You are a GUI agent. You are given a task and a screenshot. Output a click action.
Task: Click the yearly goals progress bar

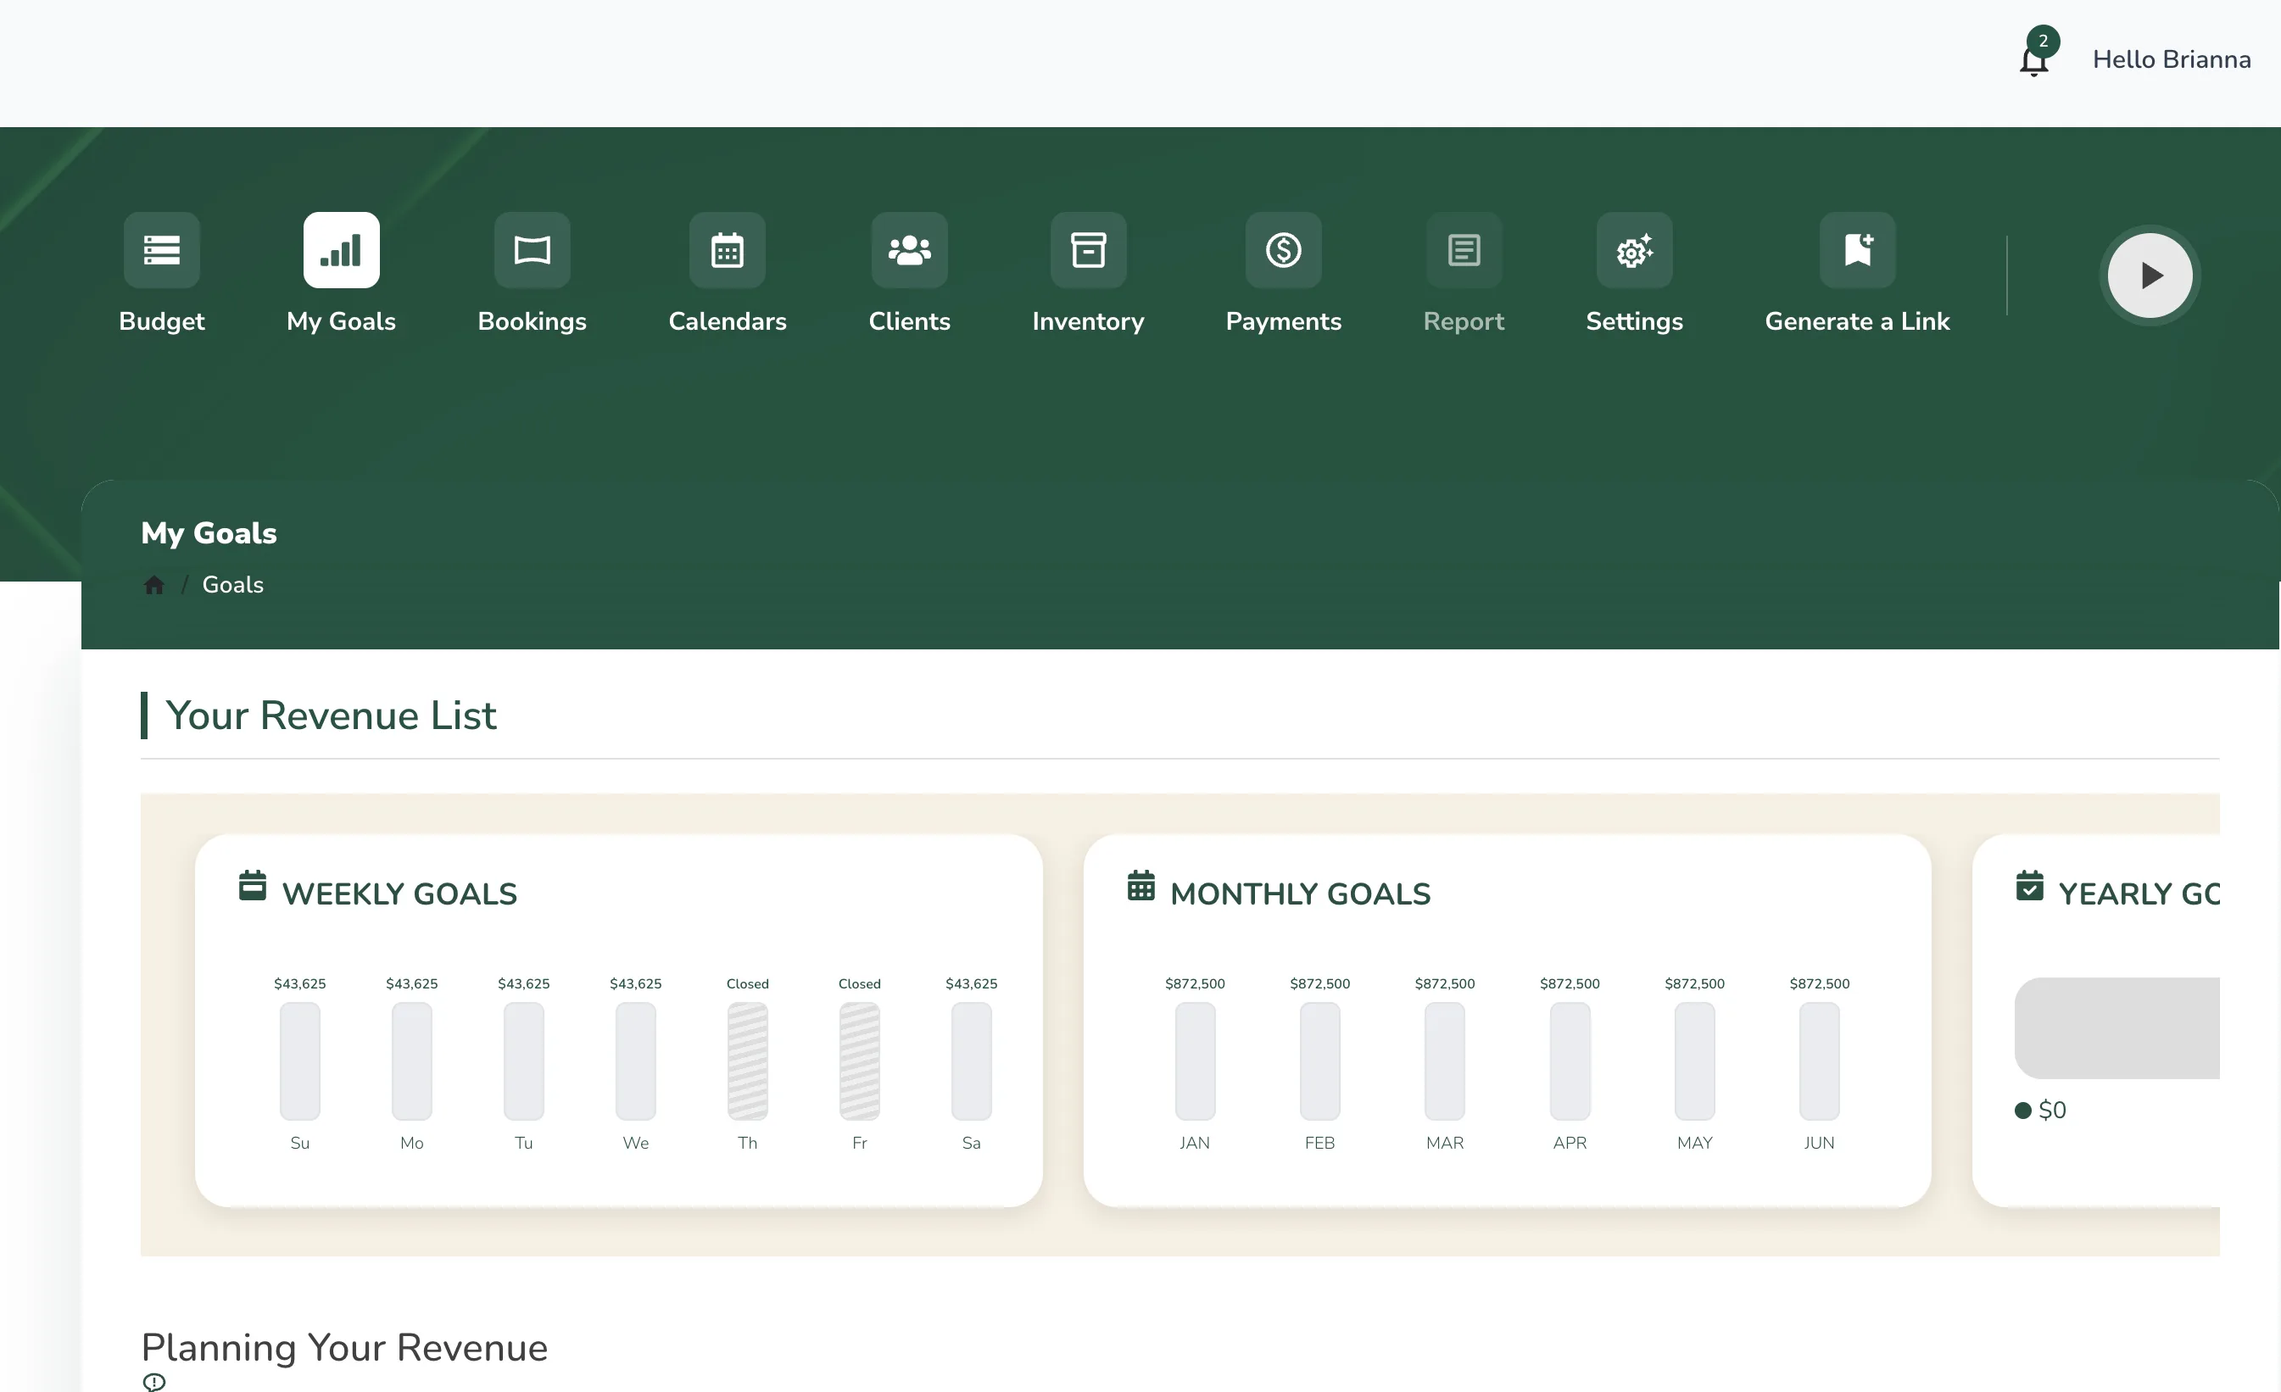tap(2118, 1028)
